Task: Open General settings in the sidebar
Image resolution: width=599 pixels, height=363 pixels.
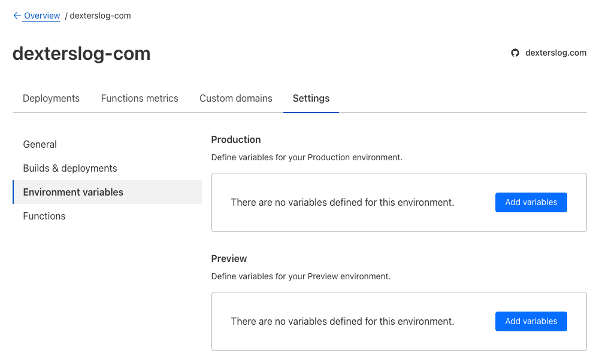Action: click(40, 144)
